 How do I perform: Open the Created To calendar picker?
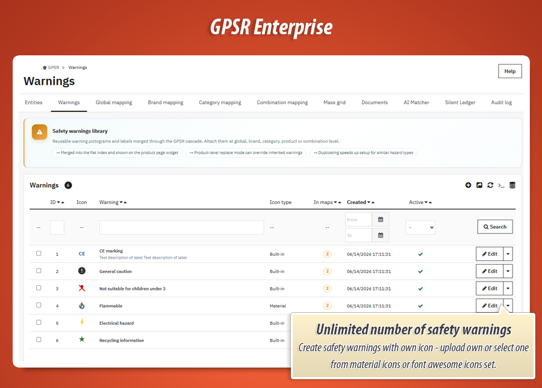click(x=381, y=235)
